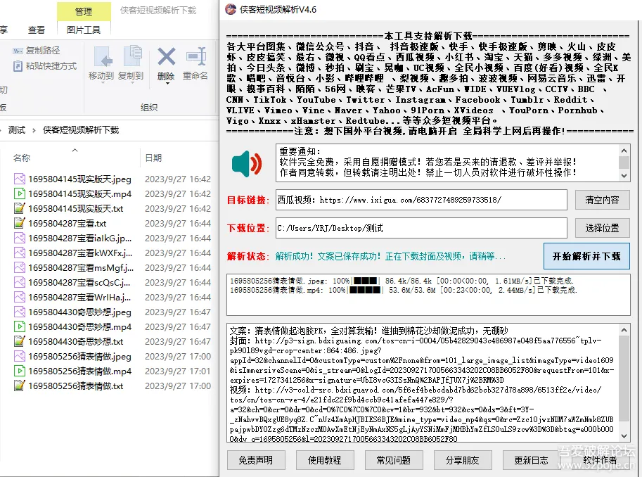
Task: Click the Copy Path (复制路径) ribbon item
Action: click(x=37, y=51)
